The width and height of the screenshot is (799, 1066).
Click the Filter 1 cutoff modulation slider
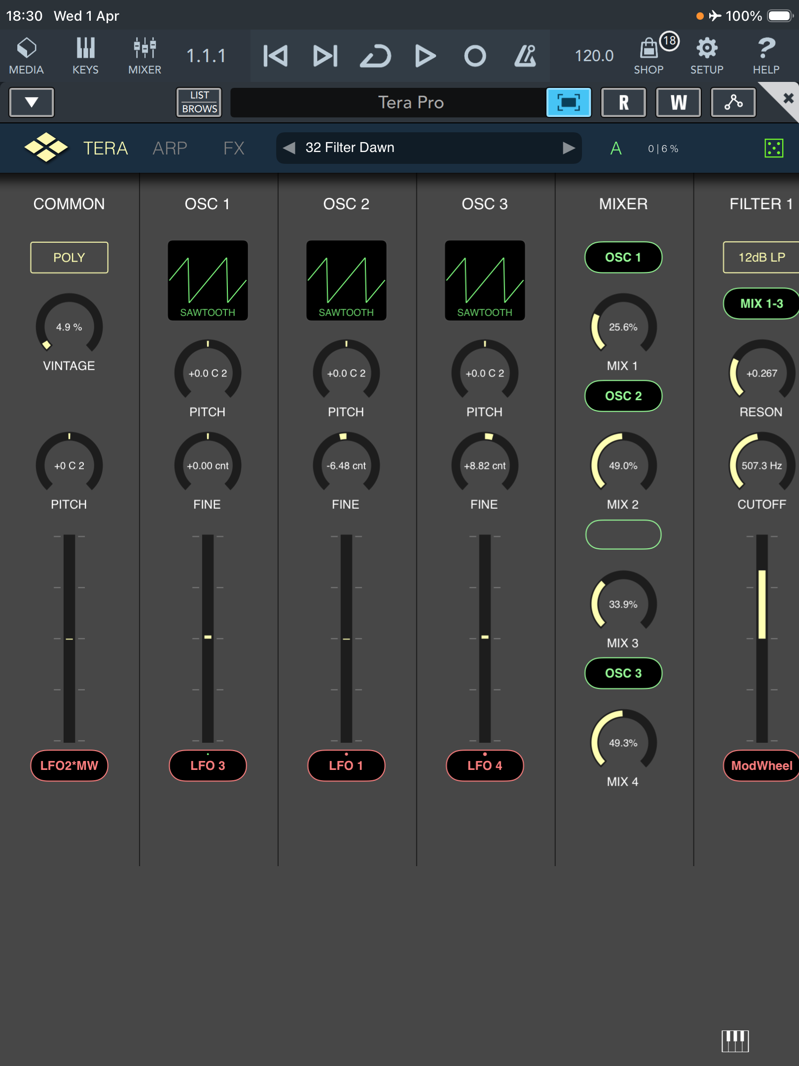762,638
